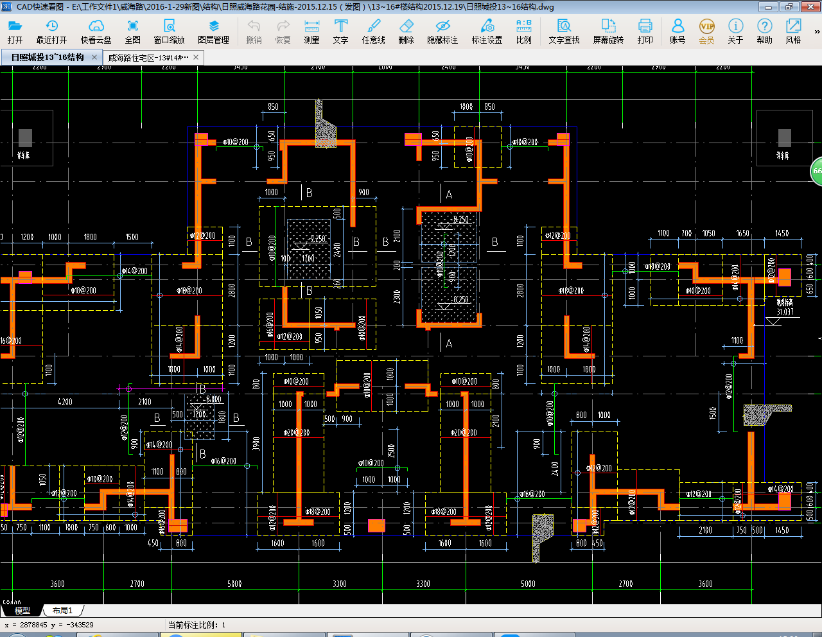Viewport: 822px width, 637px height.
Task: Activate the 窗口缩放 window zoom tool
Action: click(169, 31)
